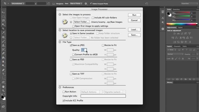Image resolution: width=199 pixels, height=112 pixels.
Task: Click the Run button
Action: [x=134, y=15]
